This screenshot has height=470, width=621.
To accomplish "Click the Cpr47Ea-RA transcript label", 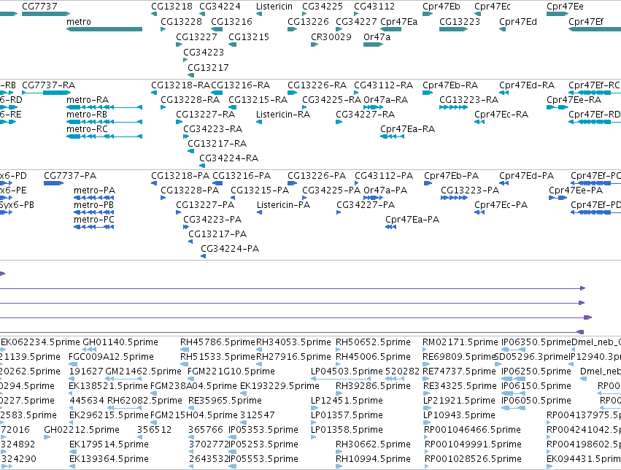I will [x=407, y=129].
